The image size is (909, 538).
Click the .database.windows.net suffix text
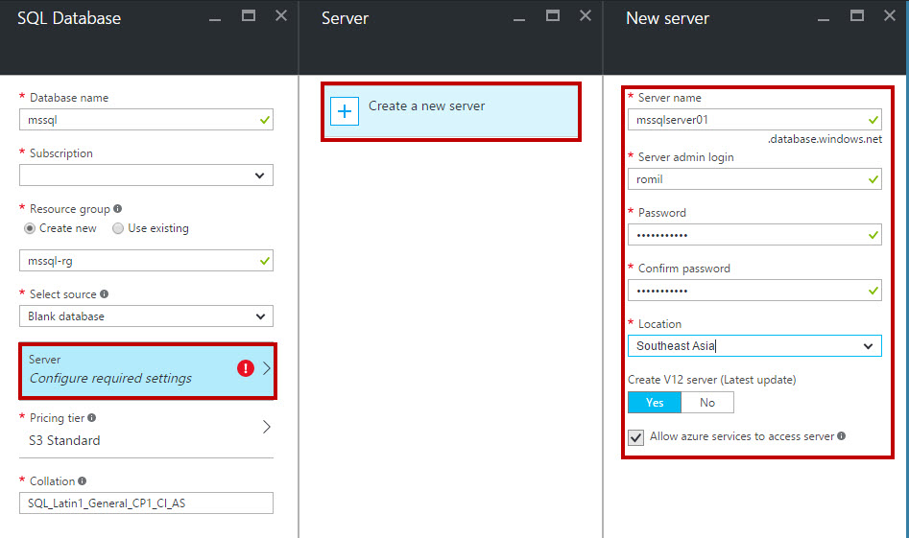tap(825, 139)
